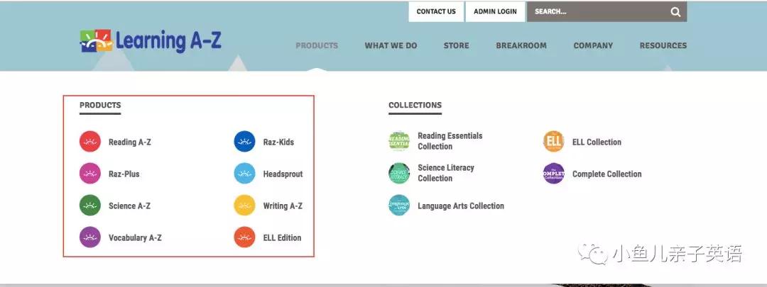Viewport: 767px width, 287px height.
Task: Open the Language Arts Collection link
Action: (461, 206)
